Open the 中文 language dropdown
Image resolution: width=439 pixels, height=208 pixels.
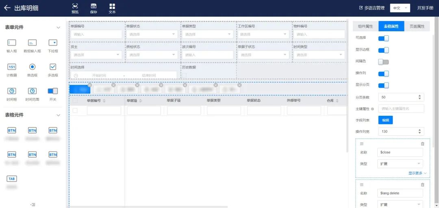(x=399, y=8)
